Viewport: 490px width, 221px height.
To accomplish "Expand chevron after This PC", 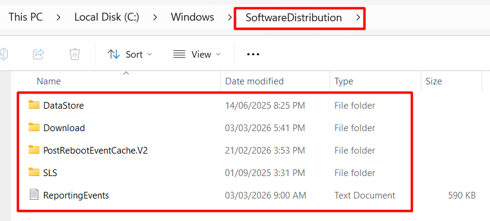I will tap(58, 18).
